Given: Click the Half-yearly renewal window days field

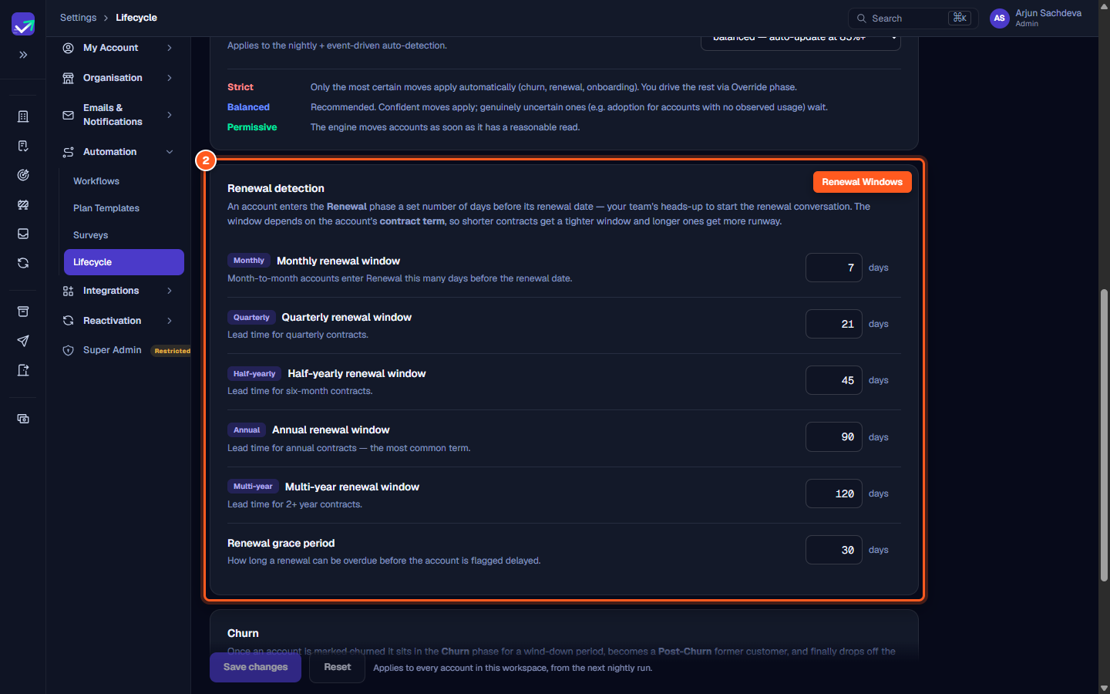Looking at the screenshot, I should click(834, 380).
